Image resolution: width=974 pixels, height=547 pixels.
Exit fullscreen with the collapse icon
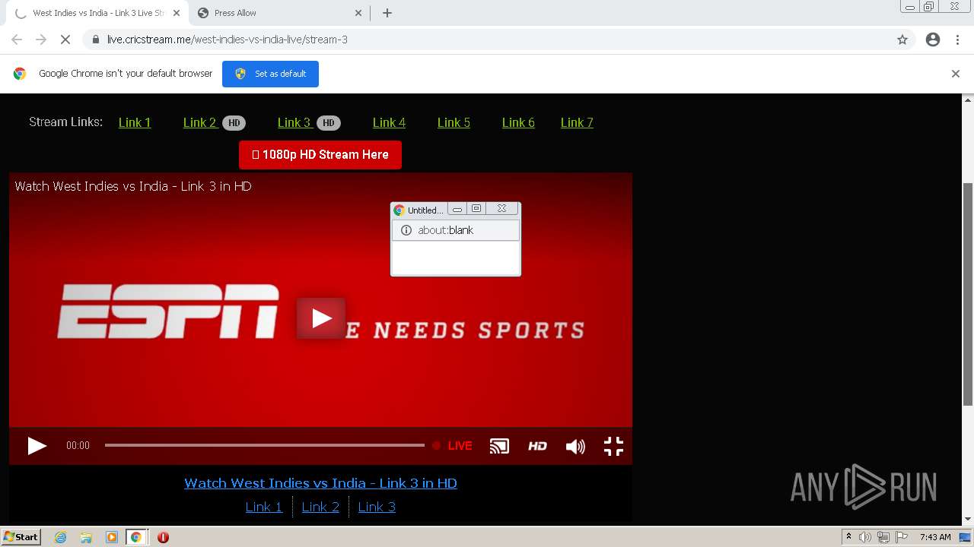coord(613,446)
